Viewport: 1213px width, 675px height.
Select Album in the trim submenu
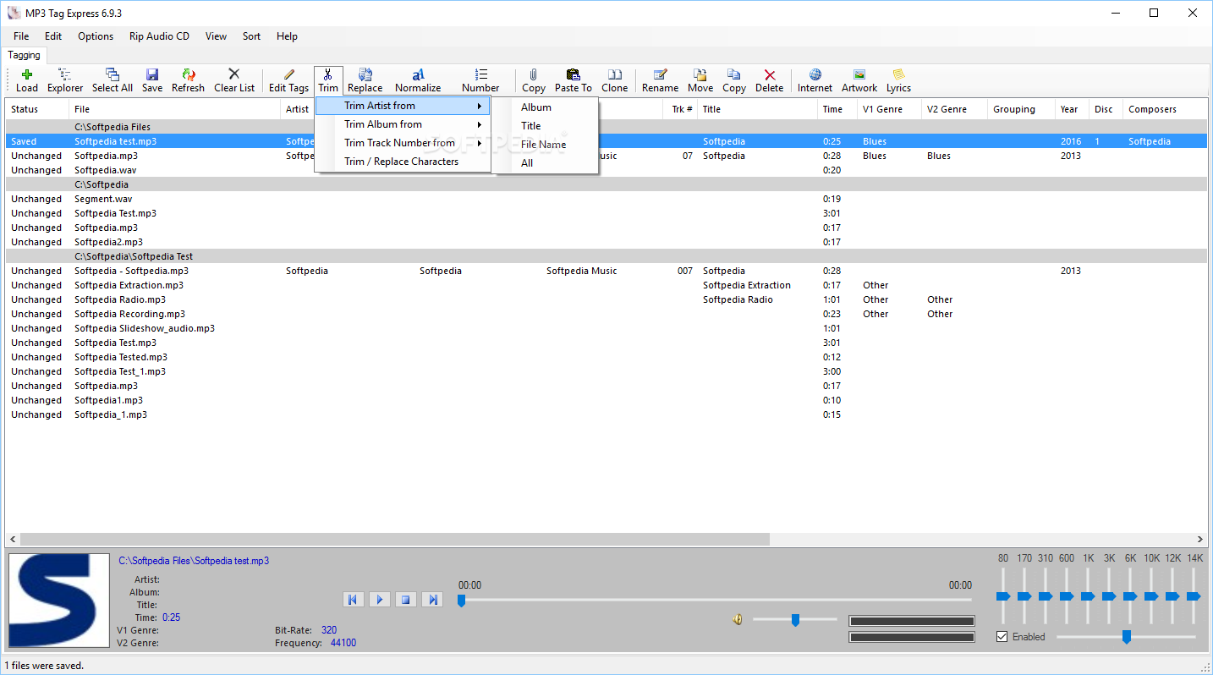[x=546, y=107]
